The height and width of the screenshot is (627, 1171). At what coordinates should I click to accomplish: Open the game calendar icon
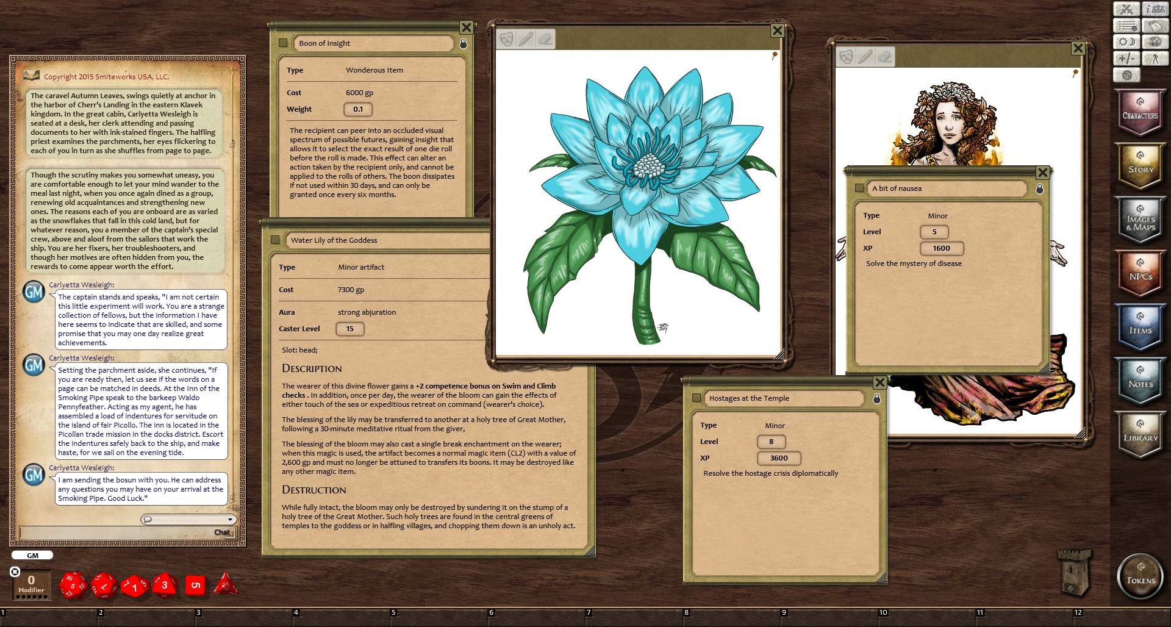pos(1155,26)
